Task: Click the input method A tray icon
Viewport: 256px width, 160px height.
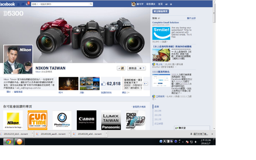Action: [164, 142]
